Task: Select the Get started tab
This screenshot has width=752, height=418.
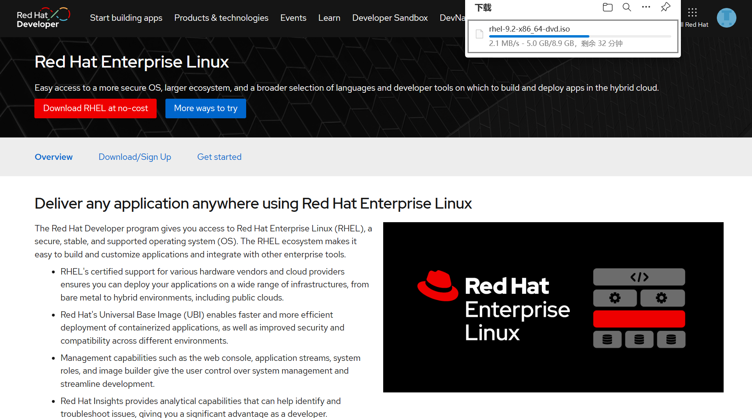Action: [219, 157]
